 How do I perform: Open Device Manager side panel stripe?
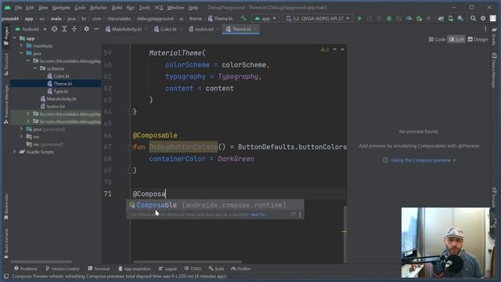(x=494, y=70)
